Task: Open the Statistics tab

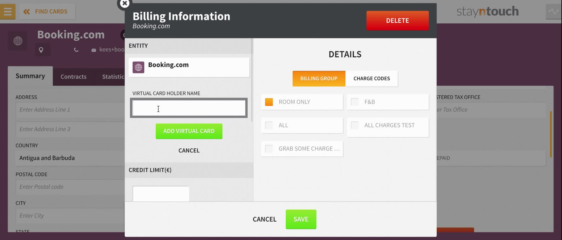Action: click(113, 77)
